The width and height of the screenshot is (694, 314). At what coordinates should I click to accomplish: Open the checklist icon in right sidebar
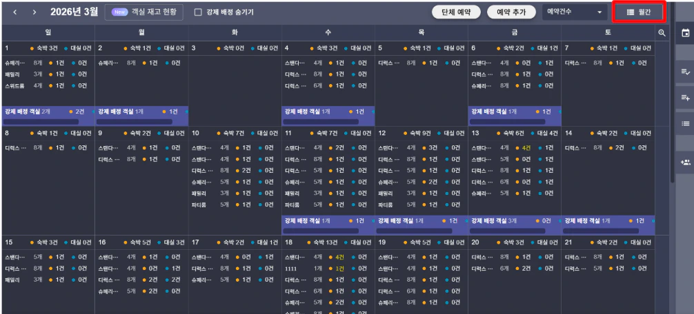tap(685, 72)
